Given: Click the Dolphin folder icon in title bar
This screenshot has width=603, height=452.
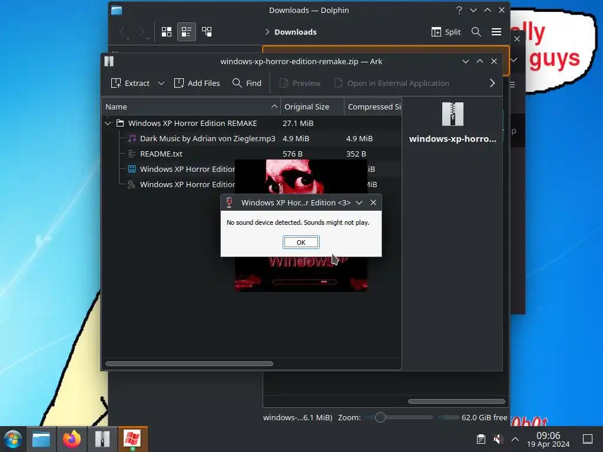Looking at the screenshot, I should tap(117, 11).
